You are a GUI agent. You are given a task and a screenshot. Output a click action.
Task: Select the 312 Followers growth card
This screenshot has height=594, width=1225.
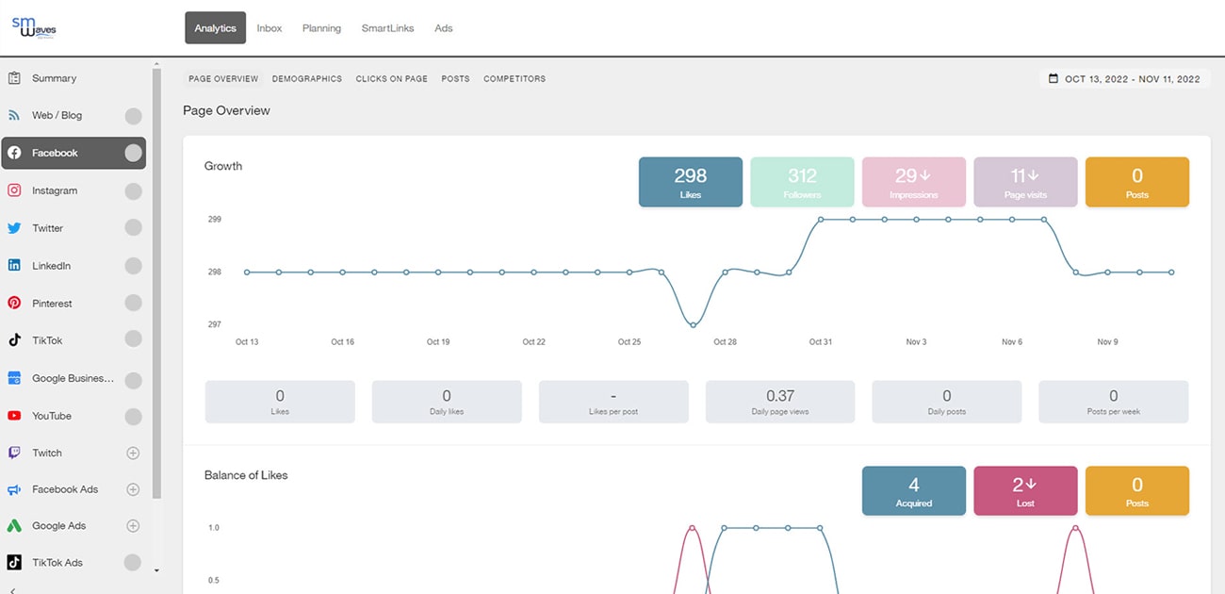[x=802, y=182]
